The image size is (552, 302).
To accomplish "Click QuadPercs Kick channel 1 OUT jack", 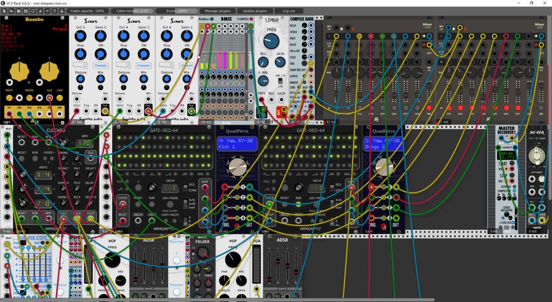I will point(249,187).
